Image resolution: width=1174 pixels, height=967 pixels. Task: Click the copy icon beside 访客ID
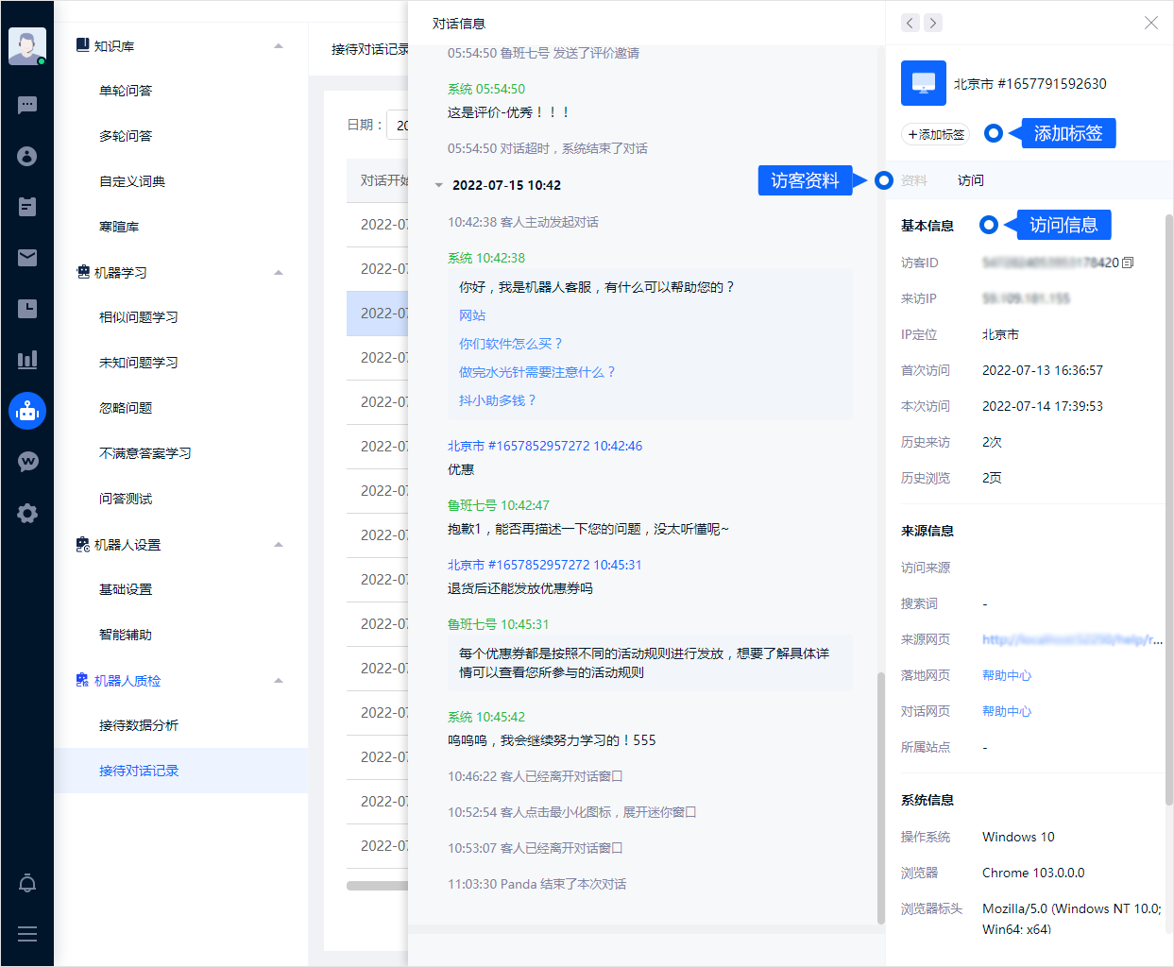coord(1128,263)
